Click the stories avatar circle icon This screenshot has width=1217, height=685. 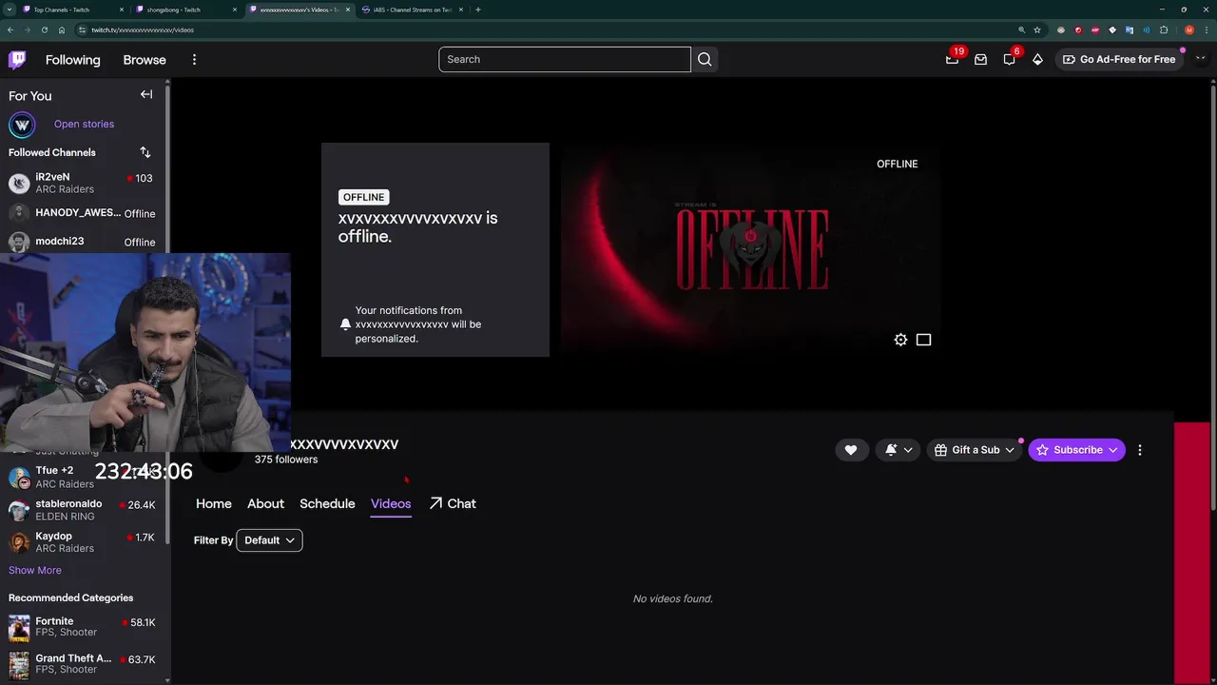[22, 125]
